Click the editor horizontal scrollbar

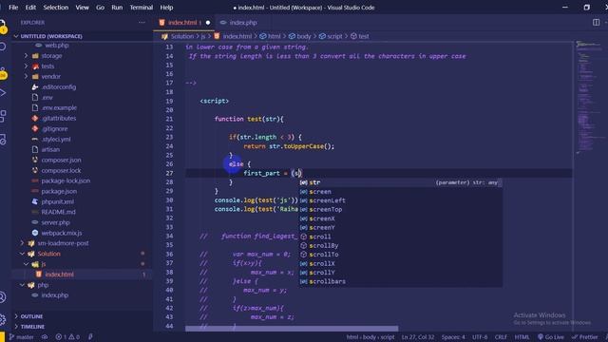pos(292,329)
